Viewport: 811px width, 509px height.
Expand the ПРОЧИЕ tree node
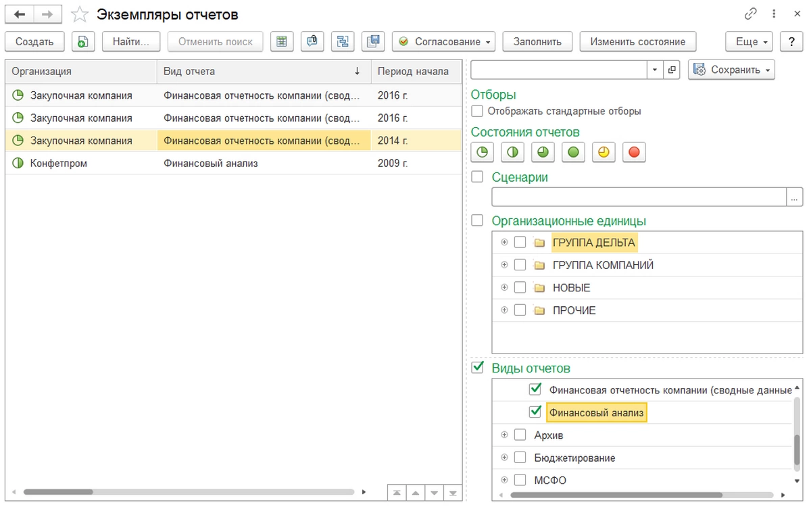tap(504, 310)
